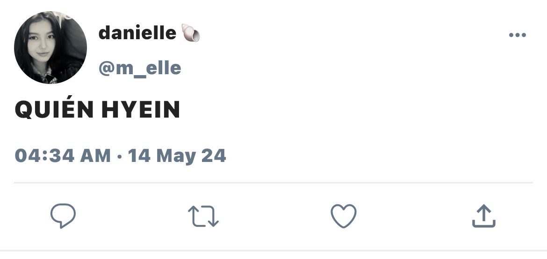The height and width of the screenshot is (259, 547).
Task: Toggle the heart to favorite this post
Action: click(x=344, y=216)
